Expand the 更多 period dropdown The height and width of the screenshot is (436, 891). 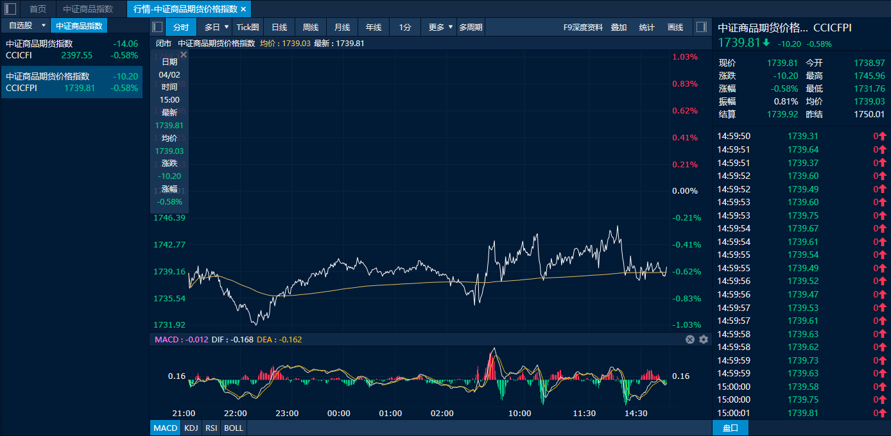451,27
